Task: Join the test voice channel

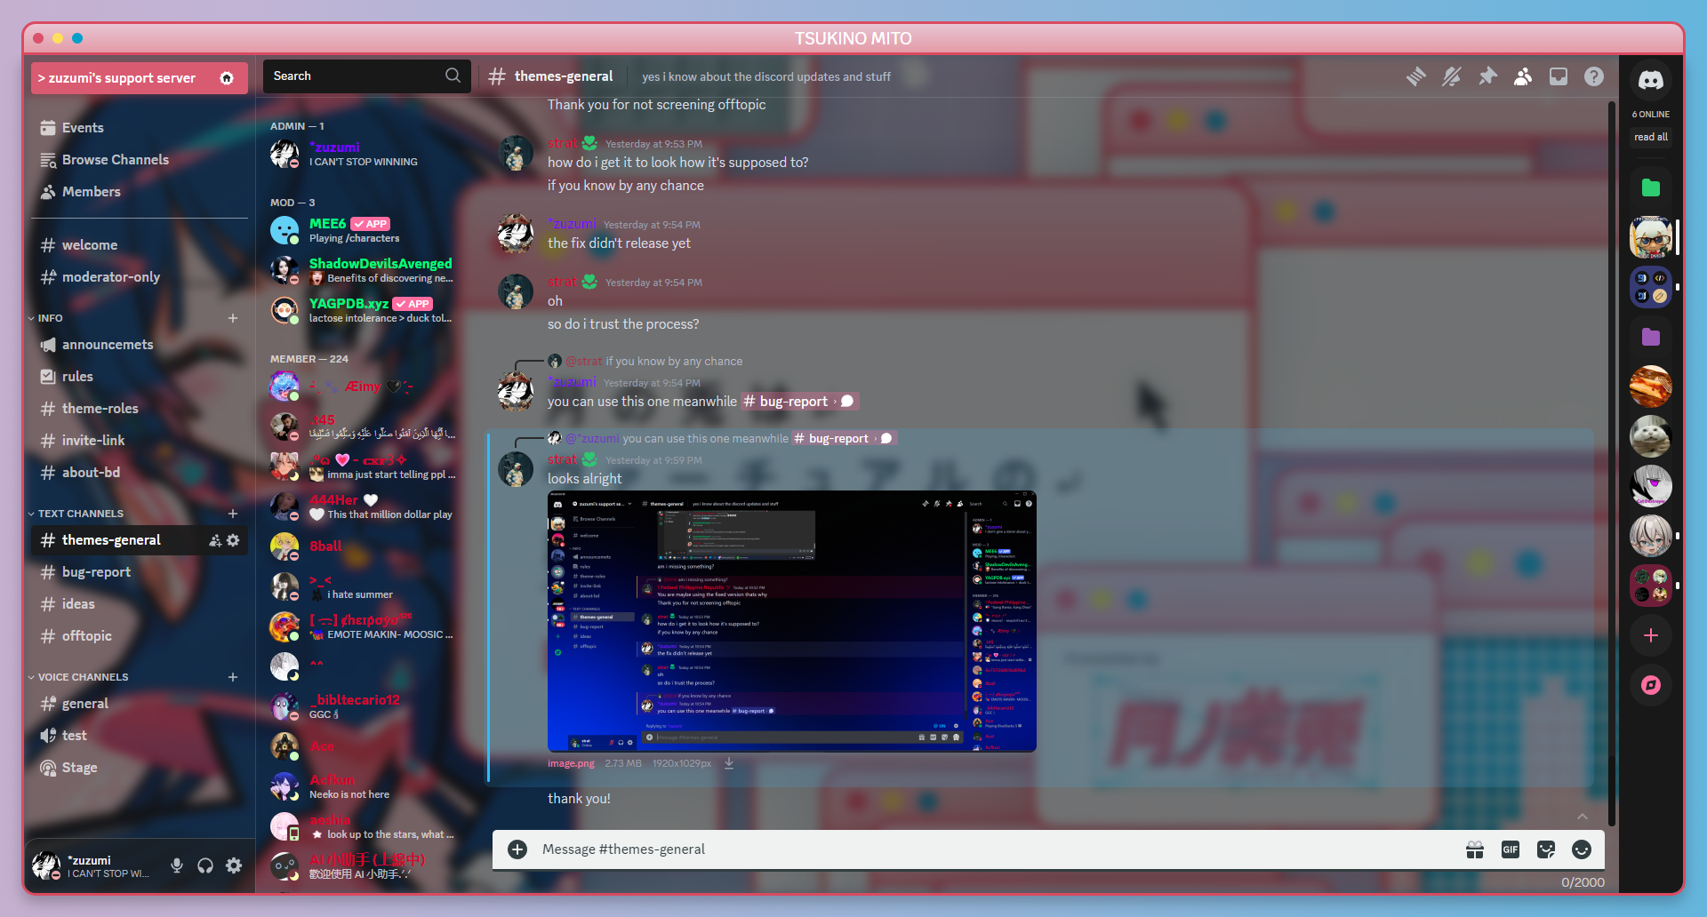Action: (140, 736)
